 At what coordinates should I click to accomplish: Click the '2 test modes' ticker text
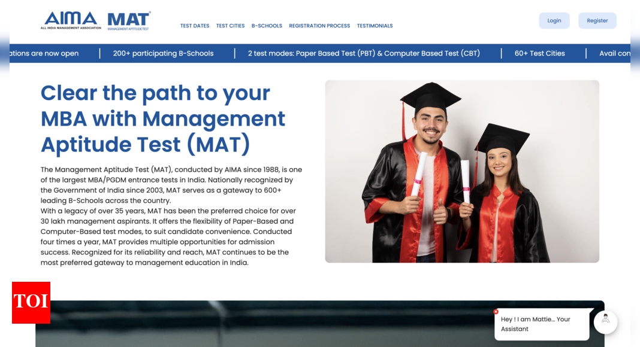tap(364, 53)
